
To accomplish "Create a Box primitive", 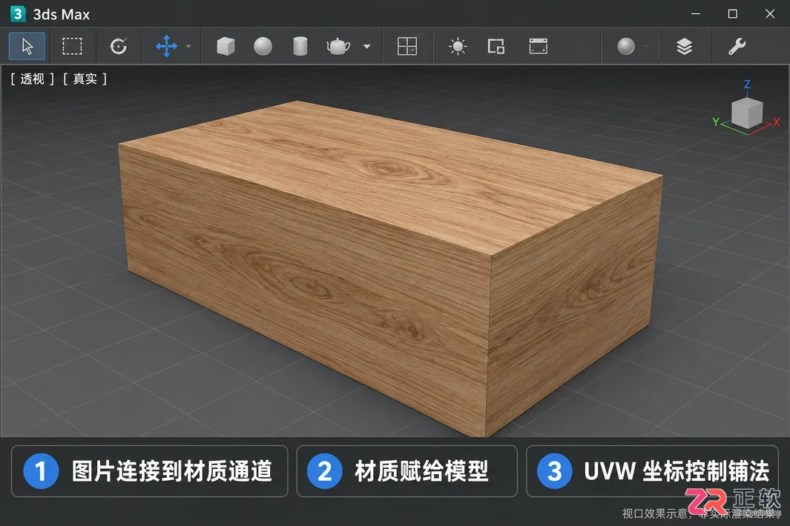I will (226, 47).
